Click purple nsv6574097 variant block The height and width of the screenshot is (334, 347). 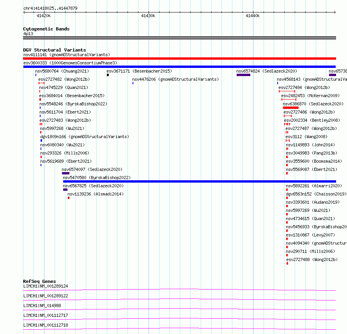[66, 173]
